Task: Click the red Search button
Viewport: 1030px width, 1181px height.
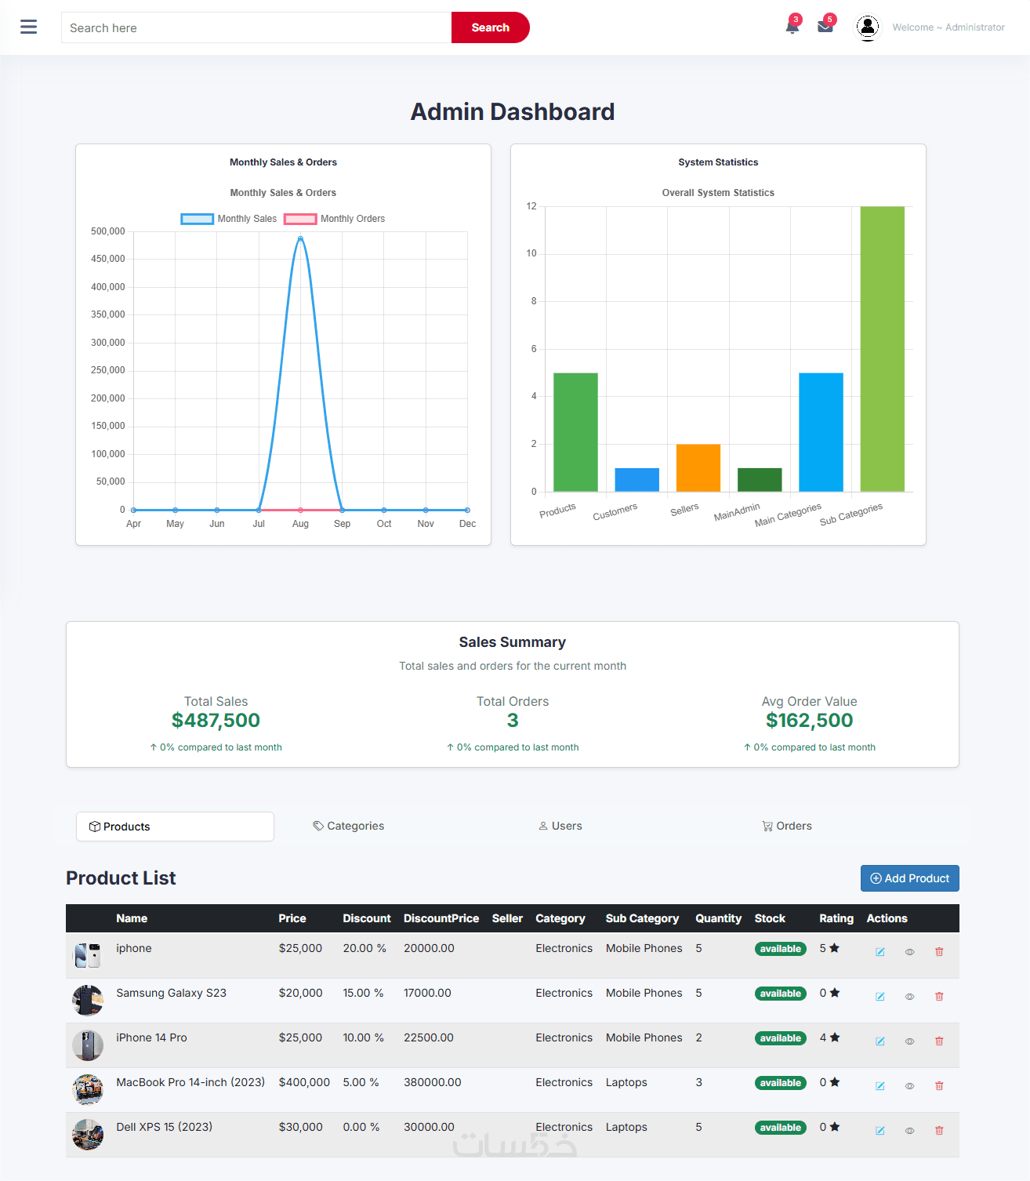Action: click(x=491, y=27)
